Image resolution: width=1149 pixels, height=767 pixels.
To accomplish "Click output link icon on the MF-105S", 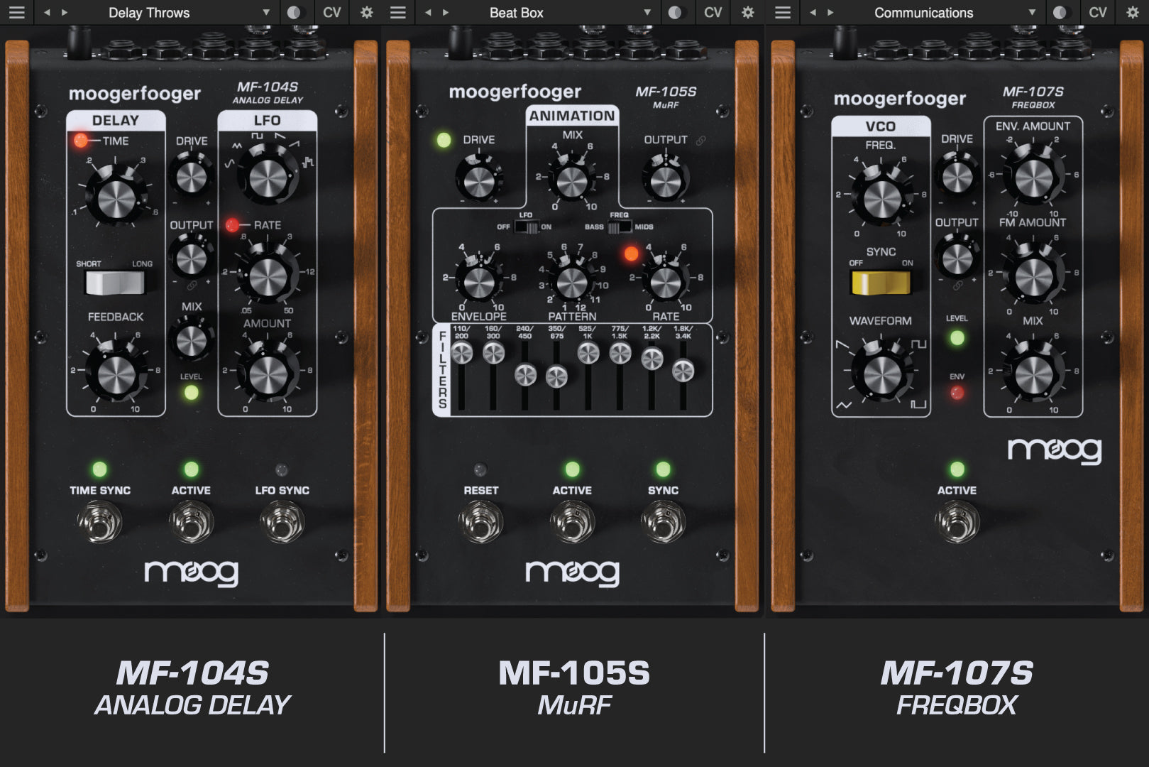I will [701, 141].
